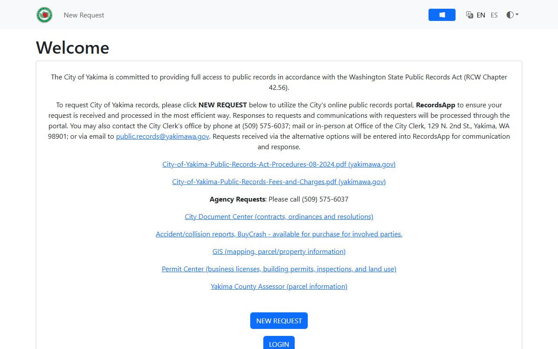Click the language translate icon
Image resolution: width=558 pixels, height=349 pixels.
pyautogui.click(x=470, y=15)
